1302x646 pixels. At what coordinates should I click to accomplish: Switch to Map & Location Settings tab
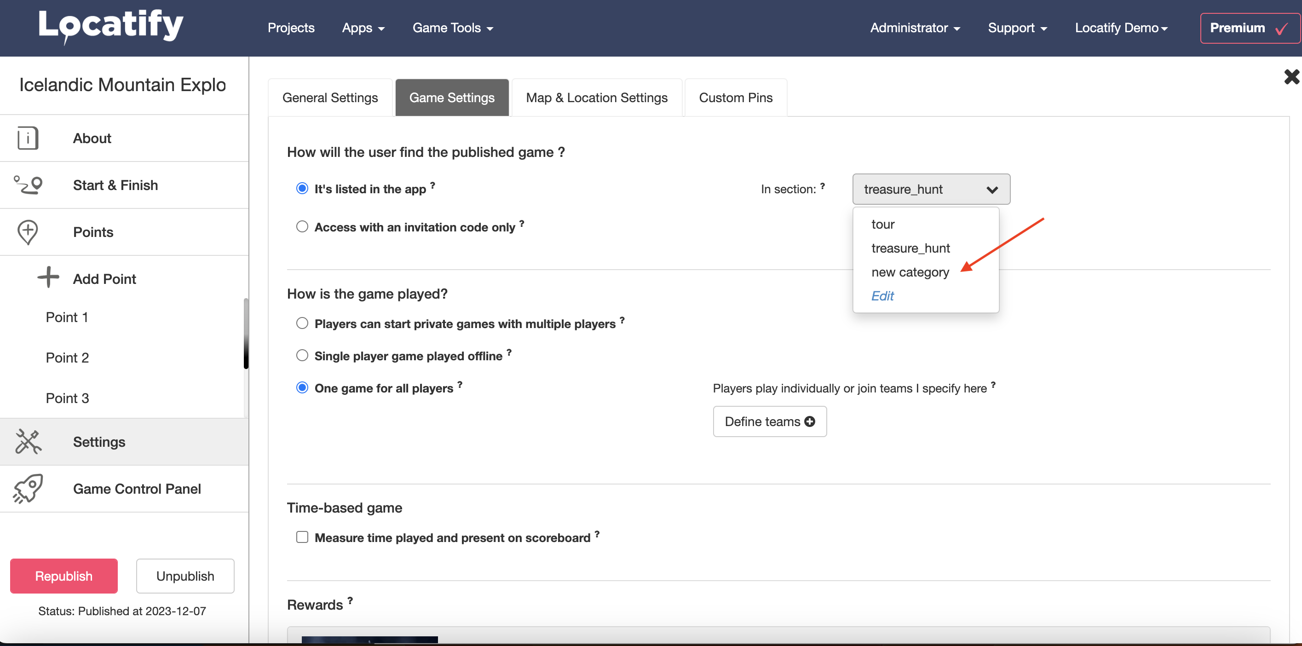(596, 98)
